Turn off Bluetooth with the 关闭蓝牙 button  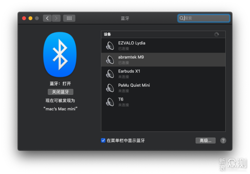click(x=60, y=92)
